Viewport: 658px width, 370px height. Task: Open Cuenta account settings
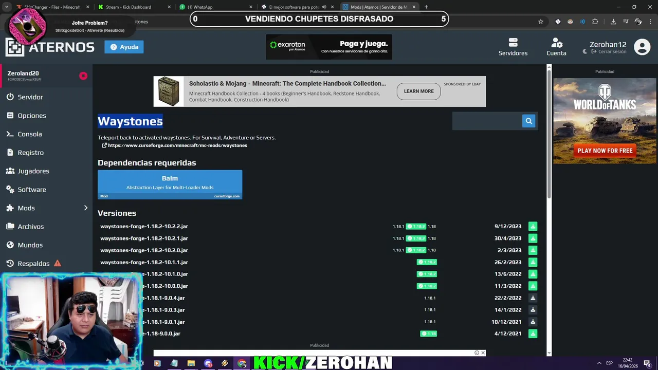[556, 47]
